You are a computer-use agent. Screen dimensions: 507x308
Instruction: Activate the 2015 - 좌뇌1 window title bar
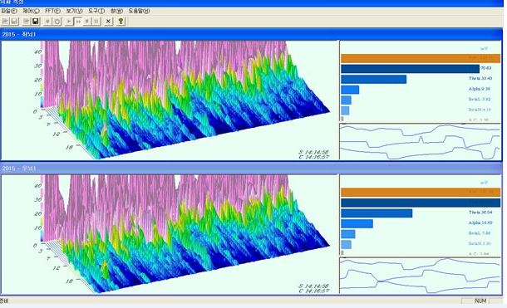point(251,34)
